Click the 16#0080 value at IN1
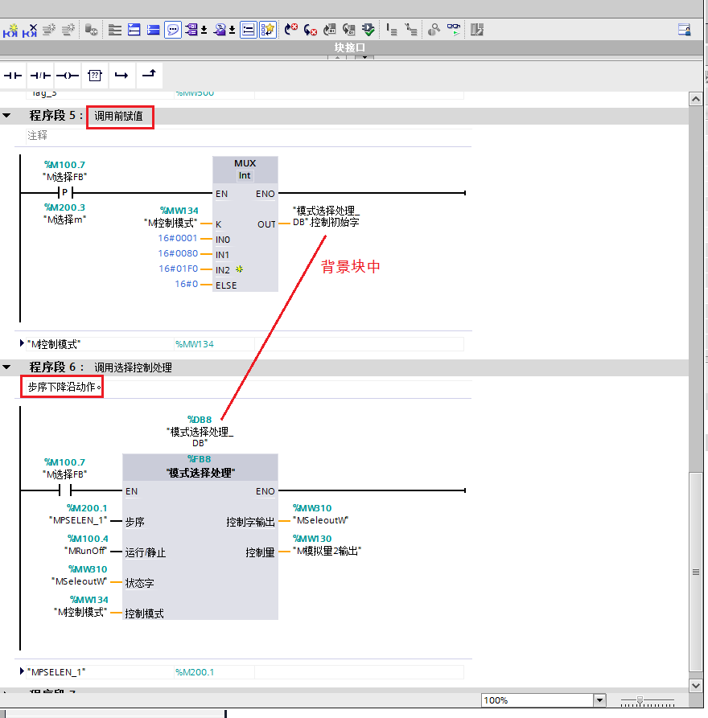The width and height of the screenshot is (708, 718). [x=178, y=253]
